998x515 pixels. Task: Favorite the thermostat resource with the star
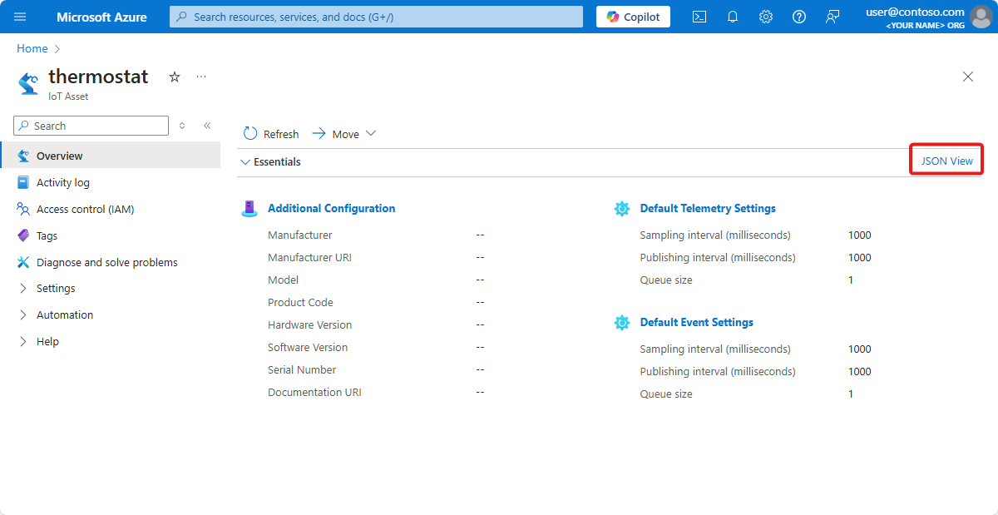175,77
